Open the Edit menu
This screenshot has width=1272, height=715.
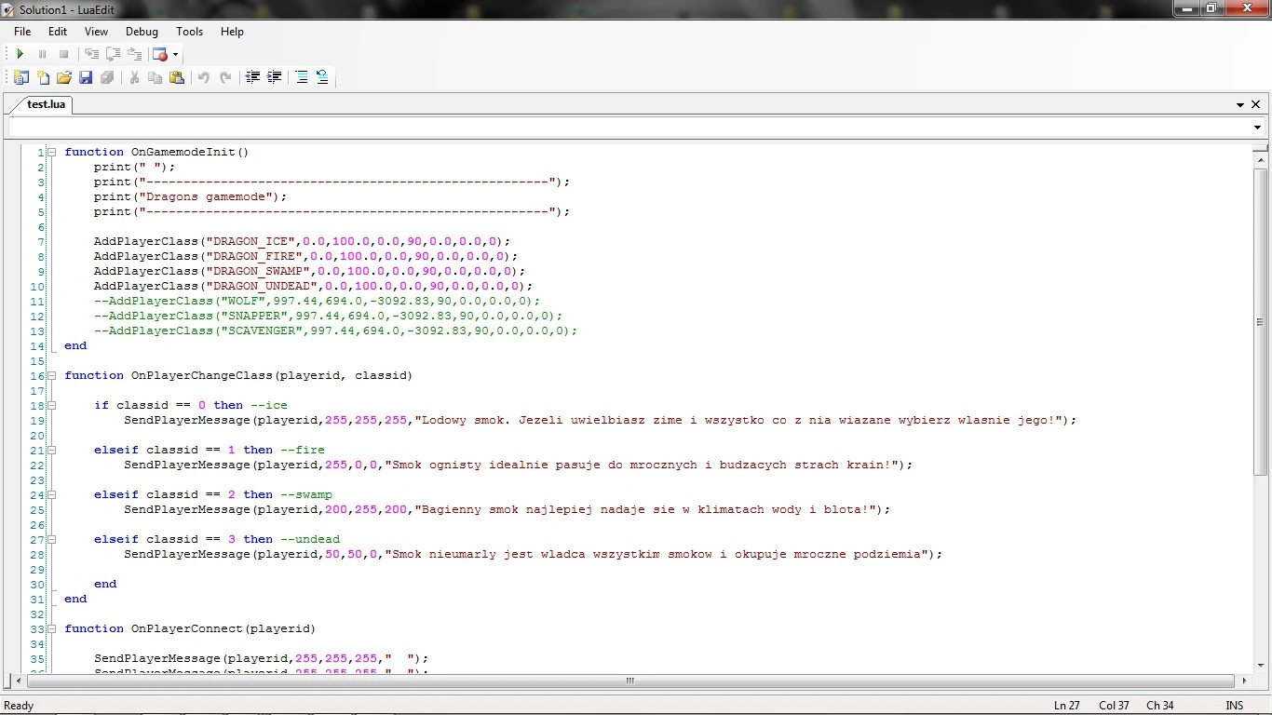coord(58,32)
